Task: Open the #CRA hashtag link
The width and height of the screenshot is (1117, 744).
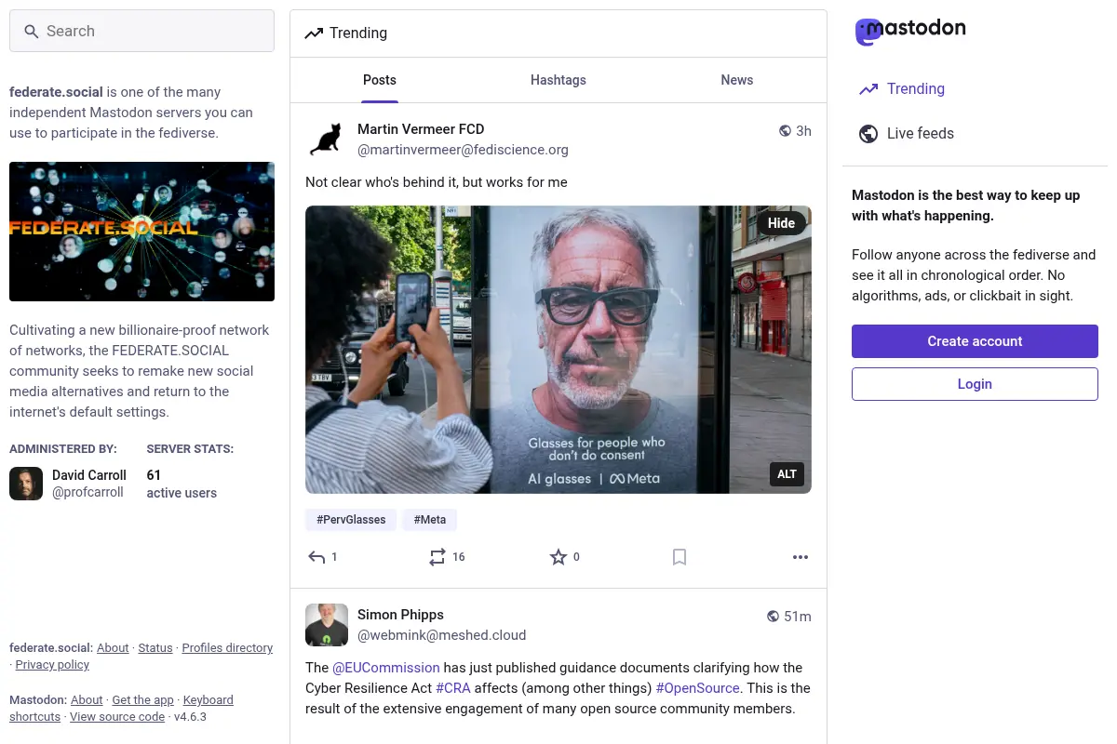Action: tap(453, 688)
